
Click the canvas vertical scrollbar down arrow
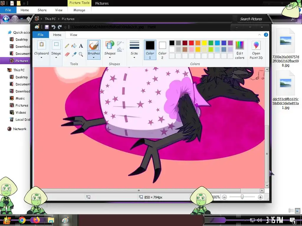pos(267,186)
